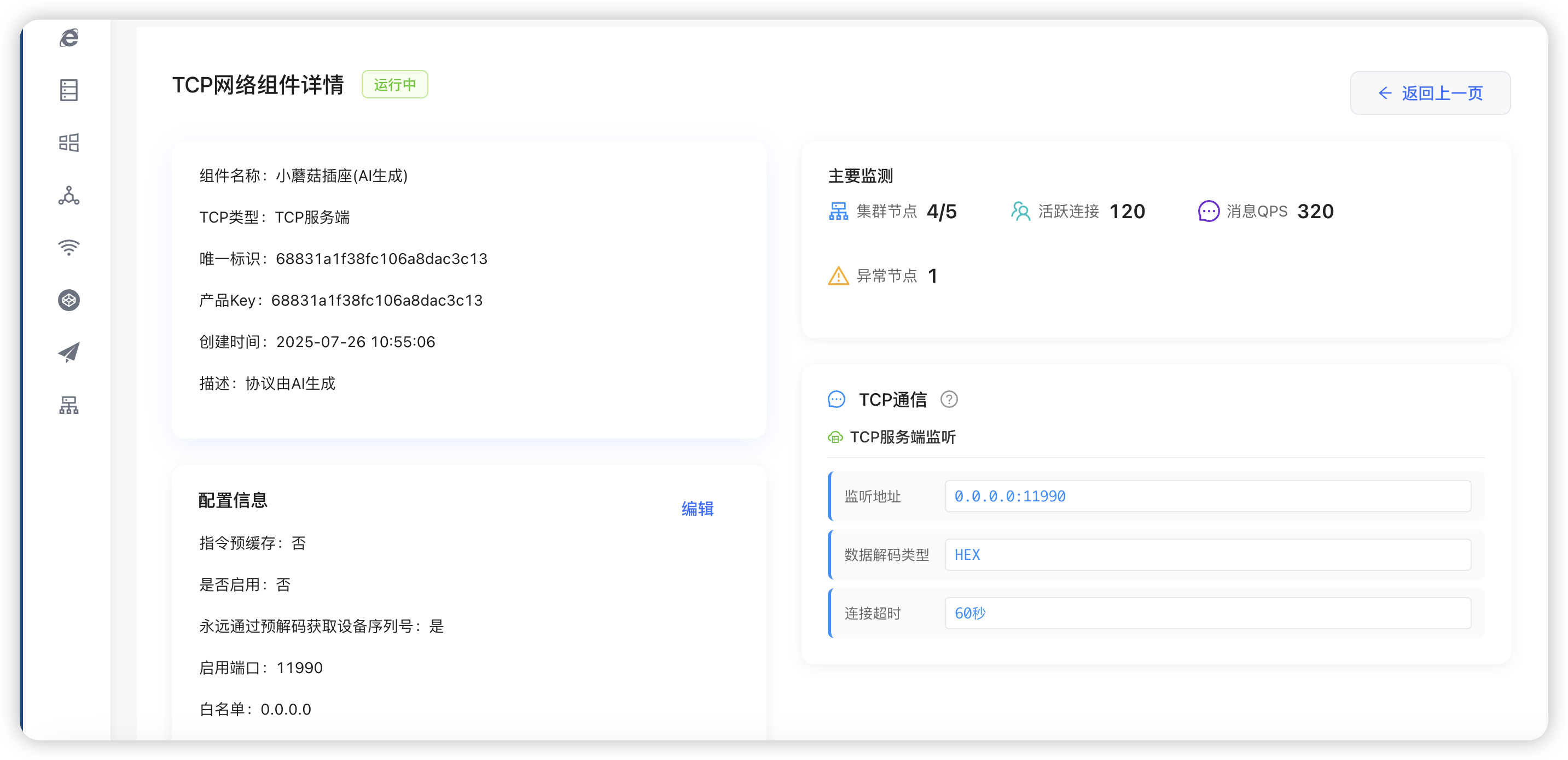
Task: Click the paper plane send icon in sidebar
Action: click(69, 352)
